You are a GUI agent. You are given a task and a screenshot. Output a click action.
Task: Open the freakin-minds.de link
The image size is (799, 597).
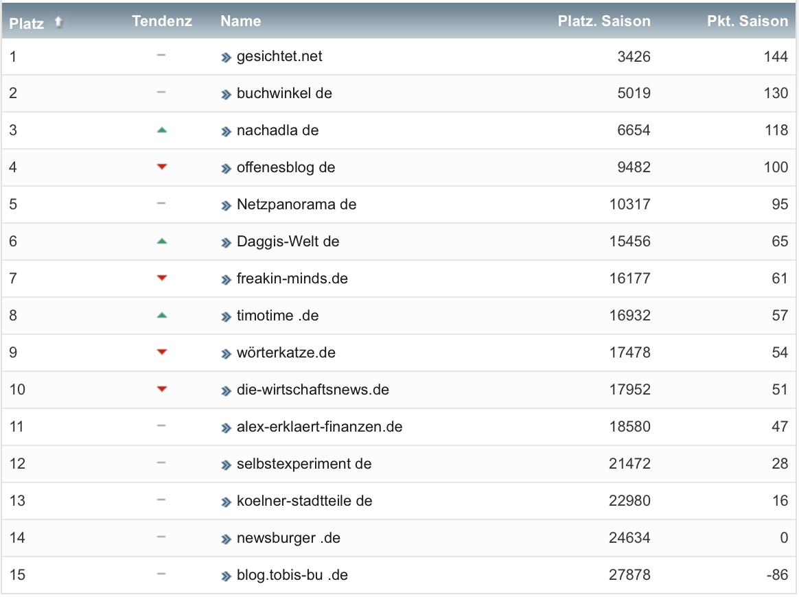(x=292, y=279)
